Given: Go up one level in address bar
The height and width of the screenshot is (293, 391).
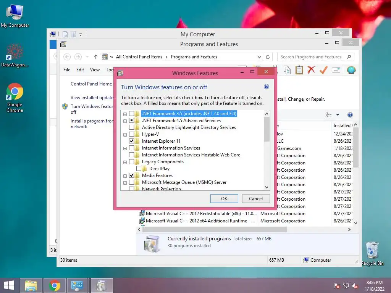Looking at the screenshot, I should 96,57.
